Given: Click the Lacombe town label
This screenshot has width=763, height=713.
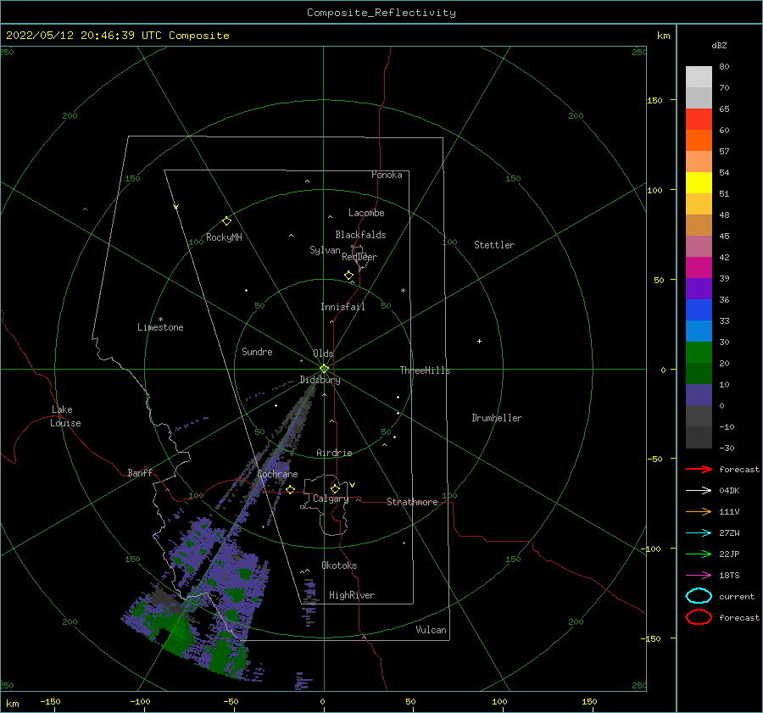Looking at the screenshot, I should coord(366,213).
